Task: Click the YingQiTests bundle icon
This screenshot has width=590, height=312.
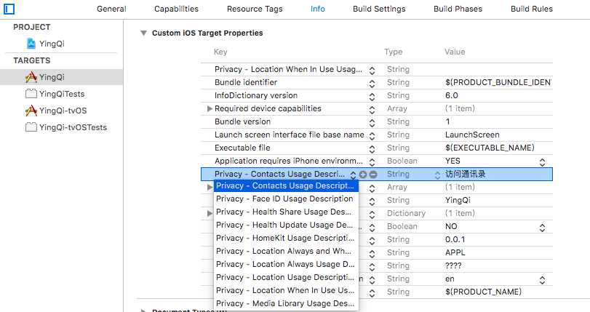Action: coord(31,93)
